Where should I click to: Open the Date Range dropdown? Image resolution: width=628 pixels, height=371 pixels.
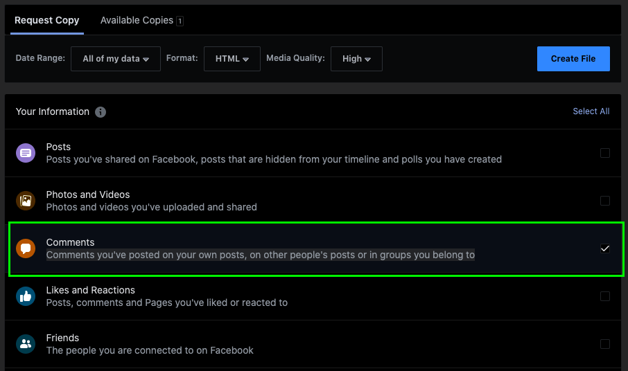click(116, 59)
